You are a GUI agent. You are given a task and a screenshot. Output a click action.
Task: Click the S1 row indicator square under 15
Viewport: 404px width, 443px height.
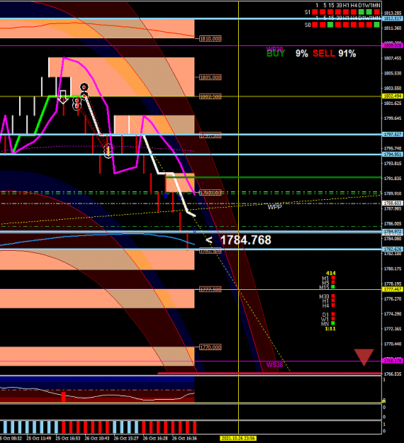pos(330,12)
